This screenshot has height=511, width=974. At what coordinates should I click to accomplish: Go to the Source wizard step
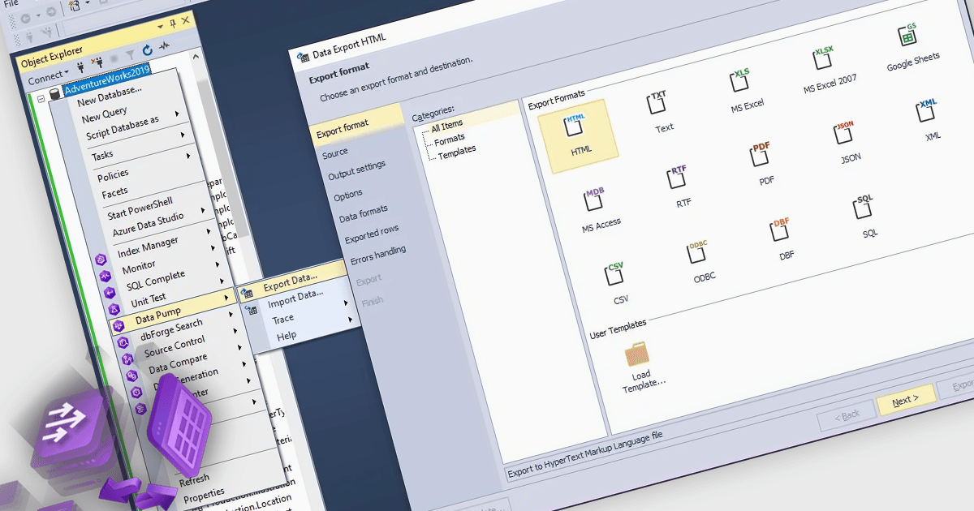coord(335,152)
